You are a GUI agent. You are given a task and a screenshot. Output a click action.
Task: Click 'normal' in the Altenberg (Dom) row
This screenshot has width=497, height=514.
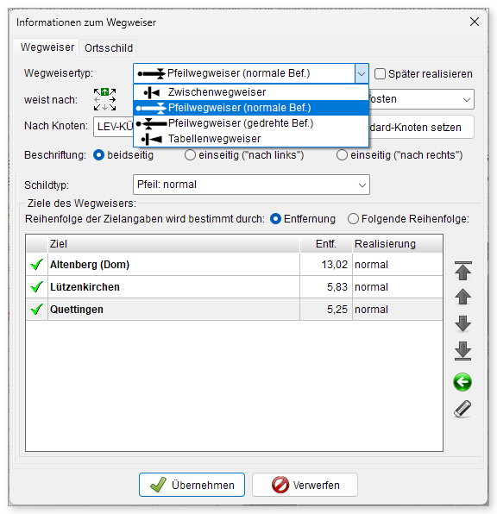coord(371,264)
